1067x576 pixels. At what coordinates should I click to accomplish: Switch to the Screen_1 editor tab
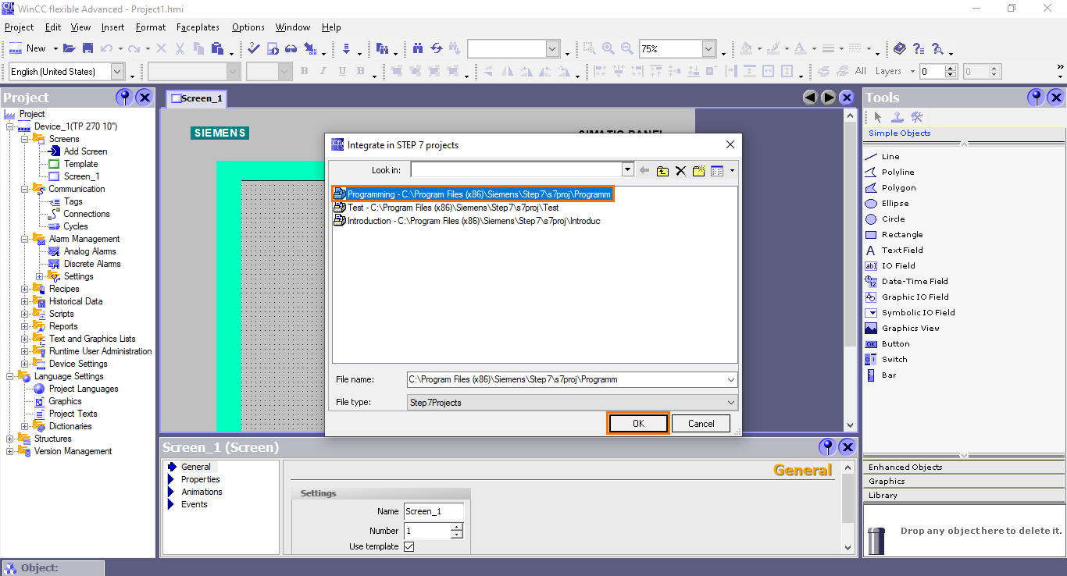coord(196,98)
